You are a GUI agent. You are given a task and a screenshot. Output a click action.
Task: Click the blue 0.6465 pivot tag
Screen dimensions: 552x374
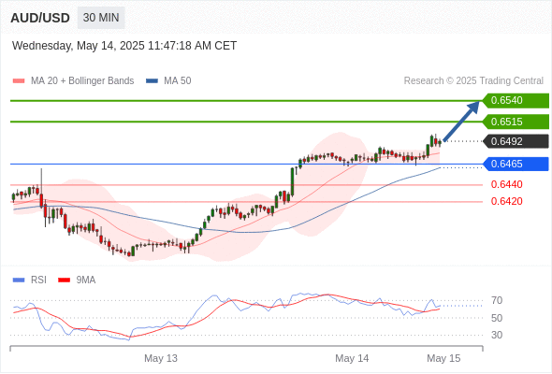click(516, 164)
